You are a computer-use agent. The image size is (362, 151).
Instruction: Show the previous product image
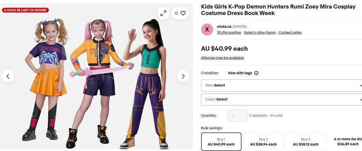8,76
